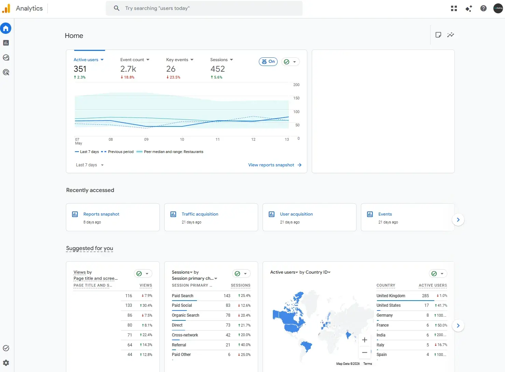Click the Events card icon
Screen dimensions: 505x372
(370, 214)
